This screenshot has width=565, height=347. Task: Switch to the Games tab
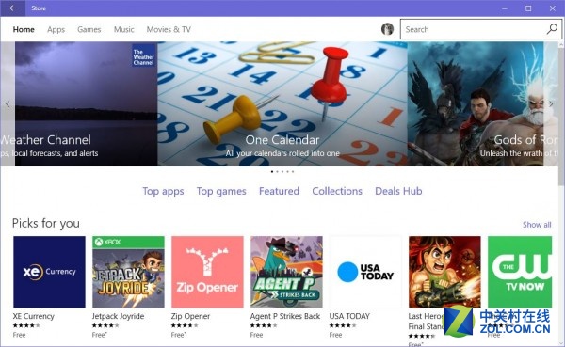tap(89, 29)
